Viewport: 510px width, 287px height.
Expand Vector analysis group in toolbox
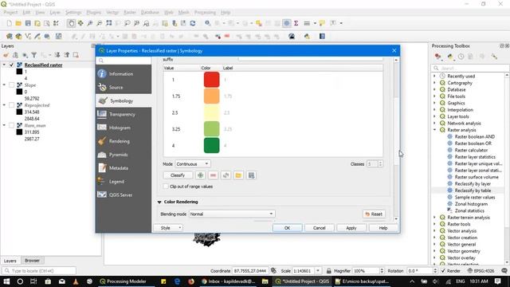(x=434, y=230)
